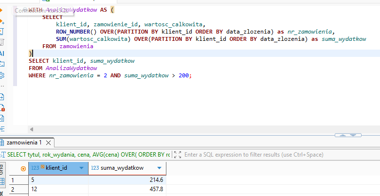Click the file icon with red error badge

click(2, 108)
